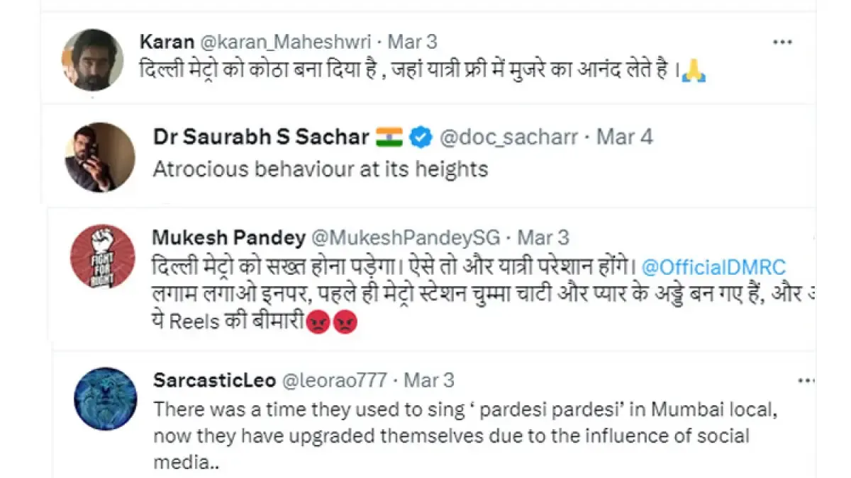Viewport: 851px width, 478px height.
Task: Click SarcasticLeo's blue lion avatar
Action: [x=105, y=398]
